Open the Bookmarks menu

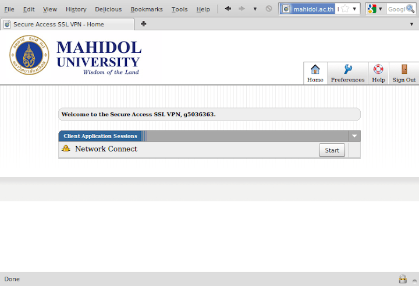pos(147,9)
